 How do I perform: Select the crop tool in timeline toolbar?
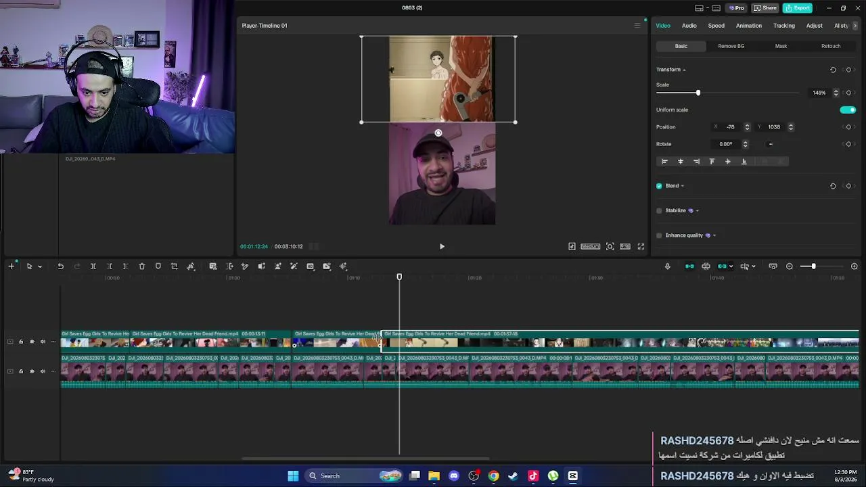(x=175, y=266)
